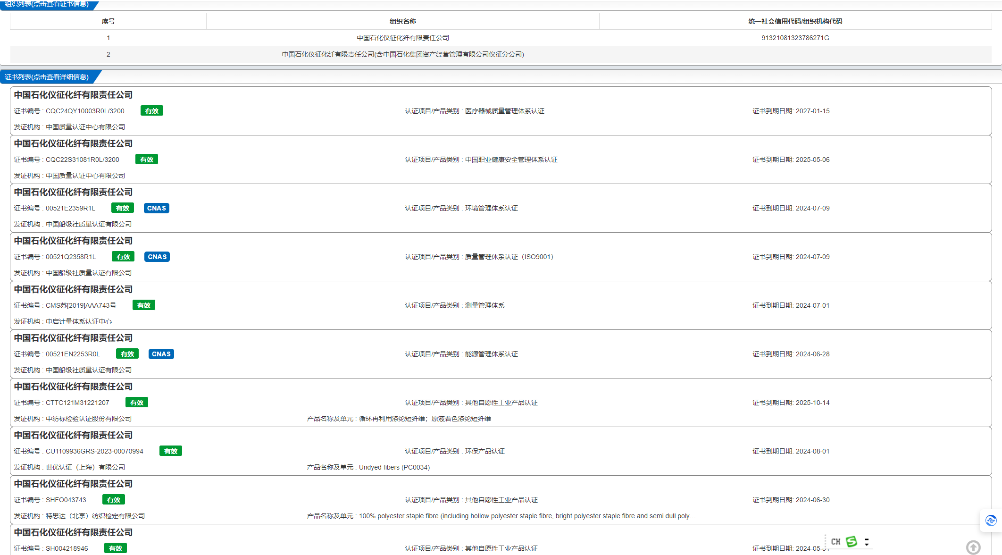Click the 有效 badge for CQC22S31081R0L/3200
The image size is (1002, 555).
coord(147,160)
